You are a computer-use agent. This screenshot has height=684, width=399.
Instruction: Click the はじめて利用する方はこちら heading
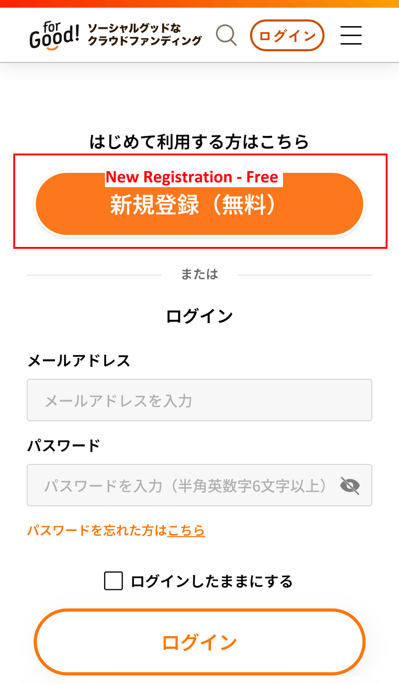click(199, 142)
